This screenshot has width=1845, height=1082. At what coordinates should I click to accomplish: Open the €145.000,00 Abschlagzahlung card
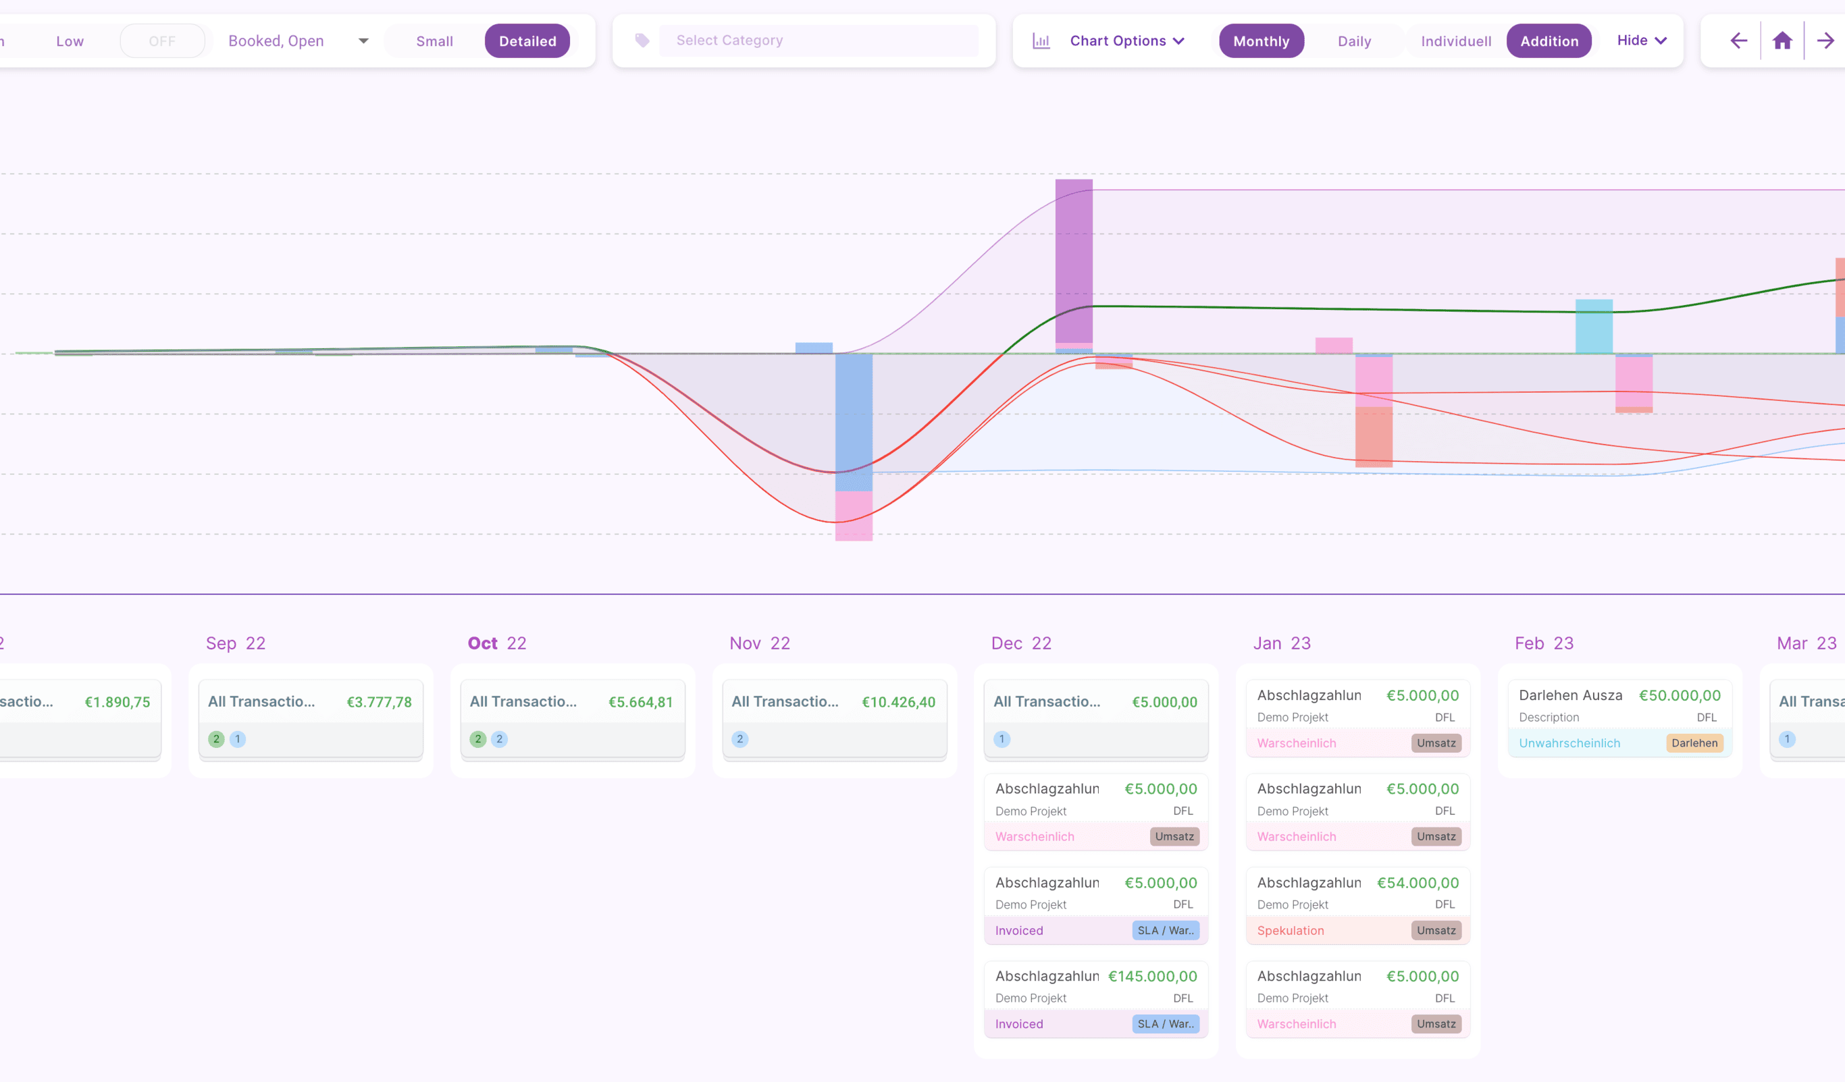1095,986
